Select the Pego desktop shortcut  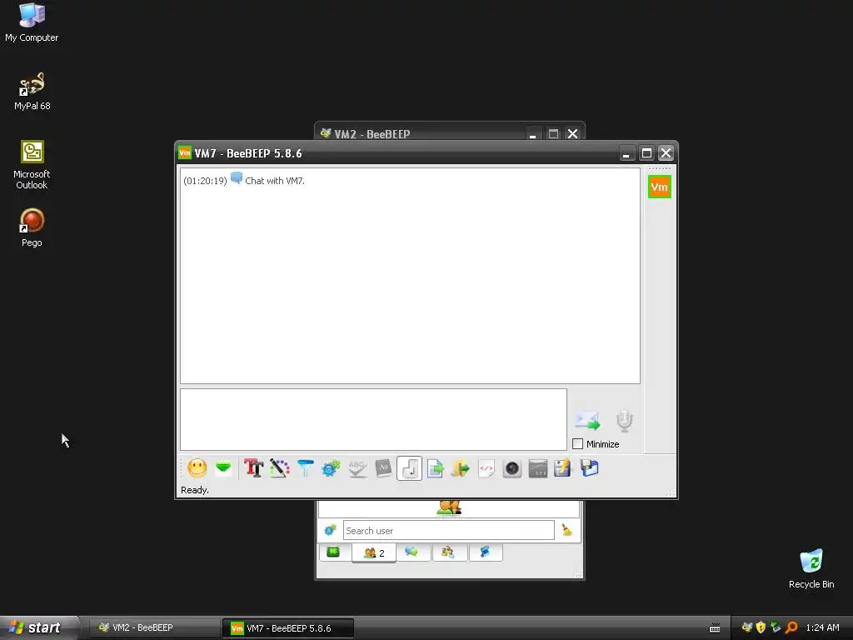(x=32, y=228)
